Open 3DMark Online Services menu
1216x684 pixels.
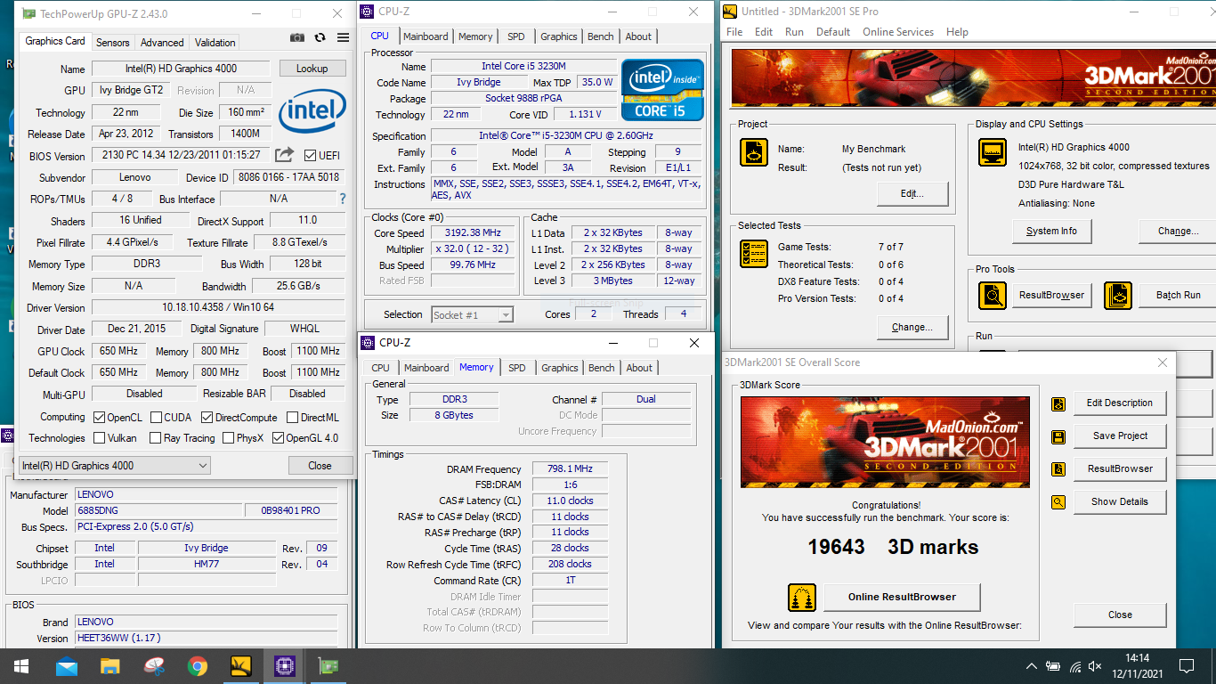pos(898,31)
